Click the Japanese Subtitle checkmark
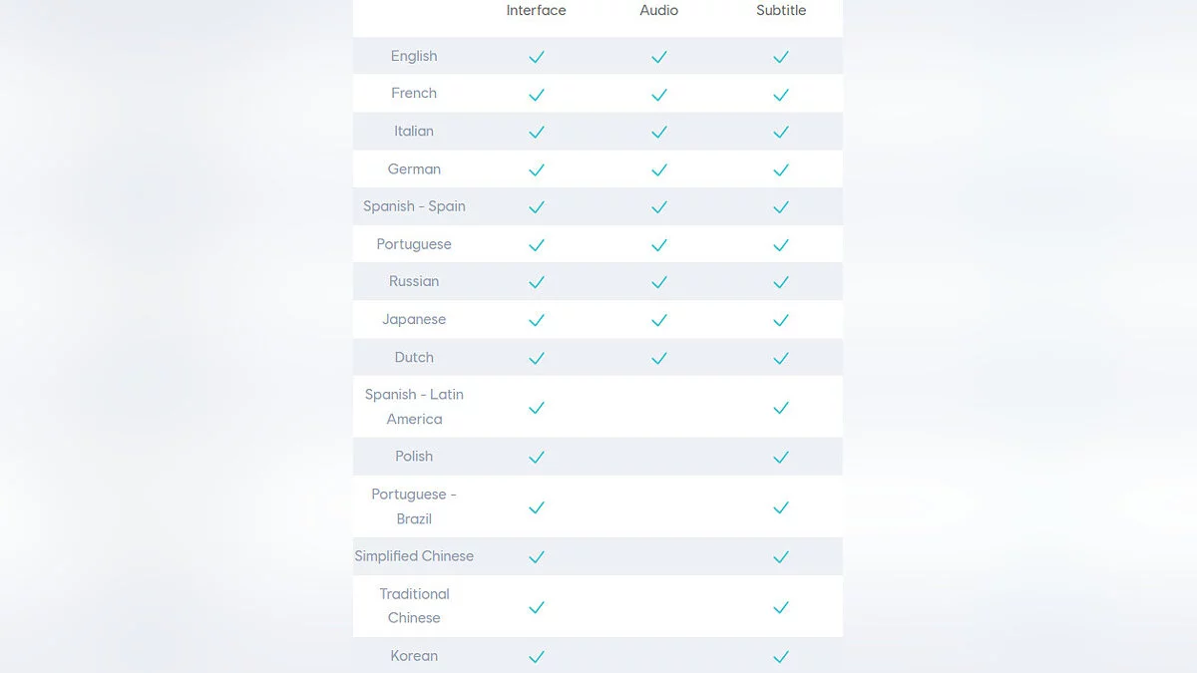 [781, 320]
